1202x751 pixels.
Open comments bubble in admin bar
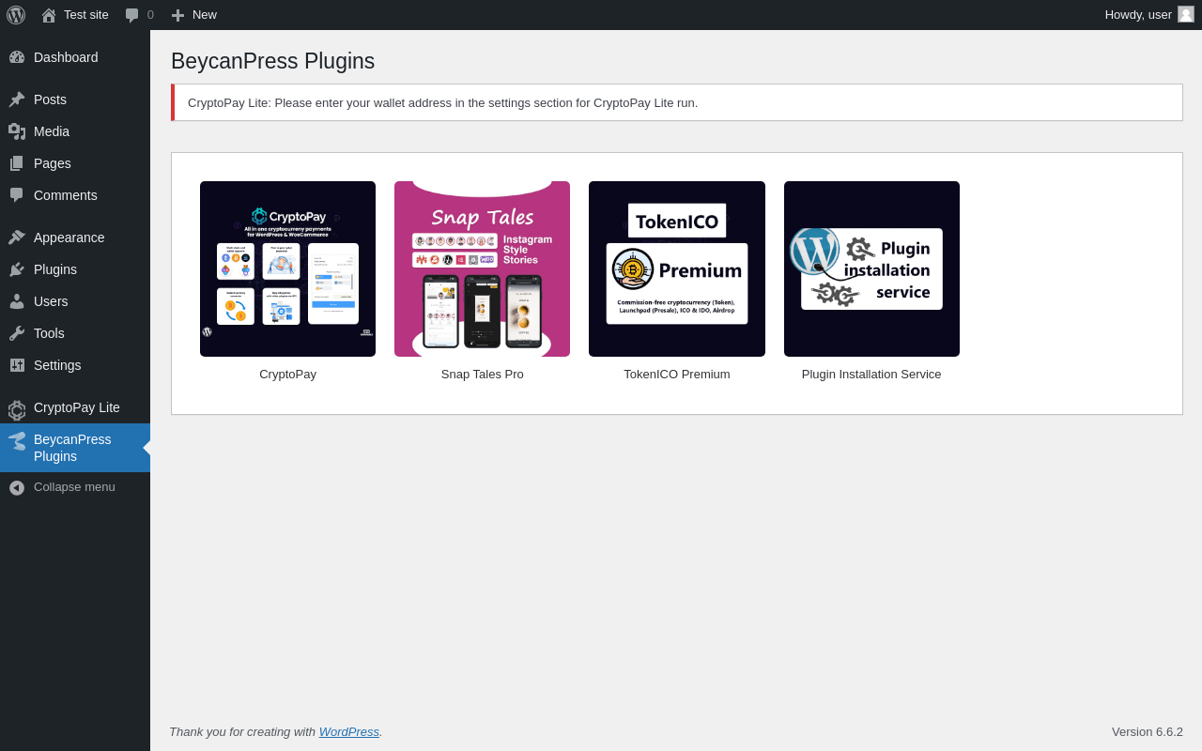(x=139, y=15)
